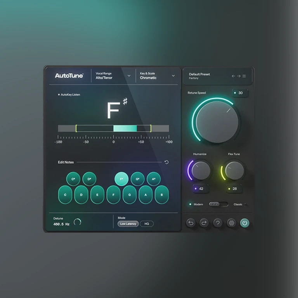Open the preset list menu icon
The width and height of the screenshot is (298, 298).
coord(244,76)
